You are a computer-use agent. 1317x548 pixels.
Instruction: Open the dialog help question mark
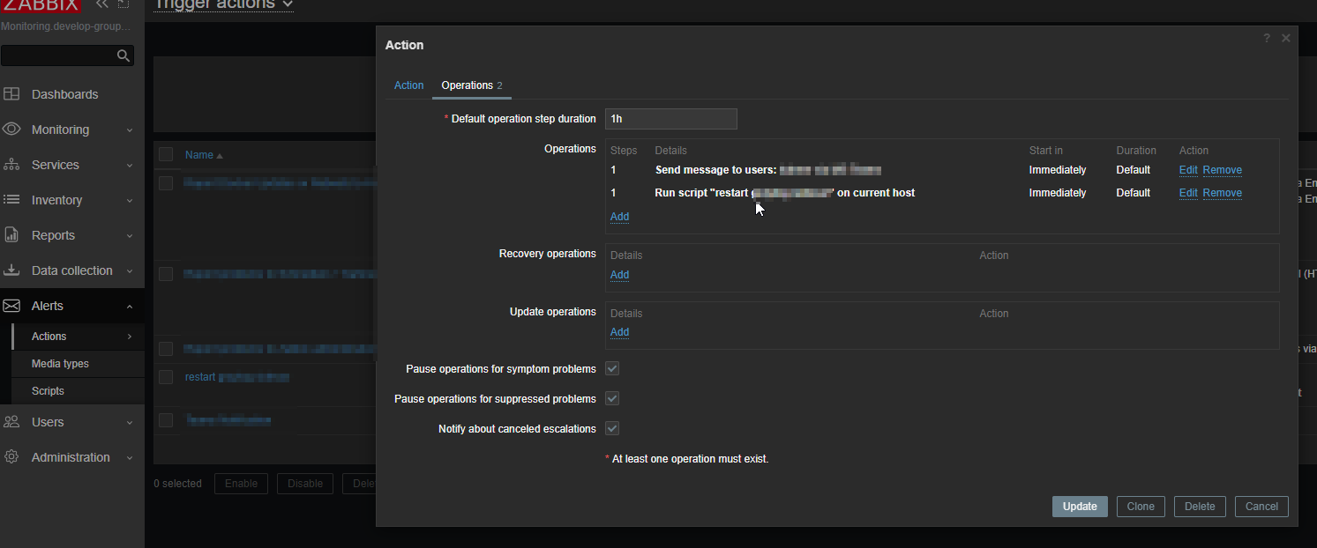tap(1267, 38)
